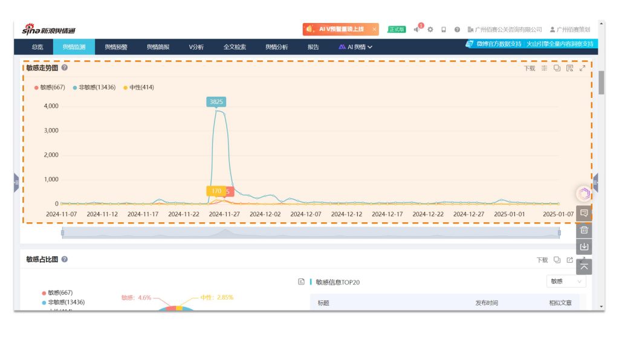Screen dimensions: 619x348
Task: Click the 2024-11-27 axis date label
Action: click(x=224, y=214)
